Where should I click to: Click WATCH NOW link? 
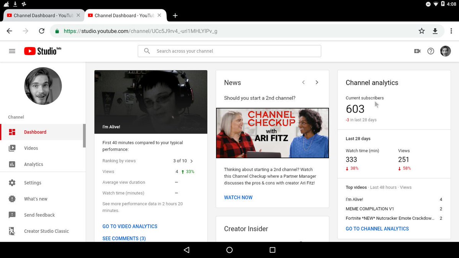238,198
